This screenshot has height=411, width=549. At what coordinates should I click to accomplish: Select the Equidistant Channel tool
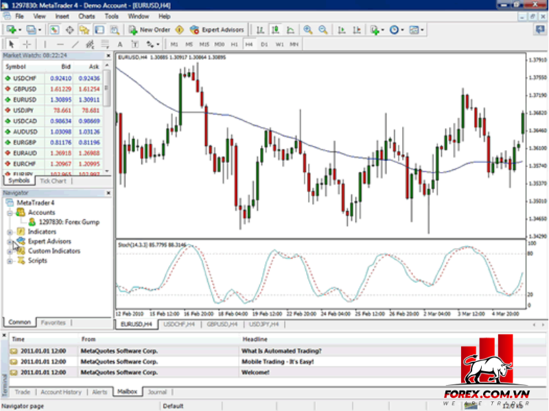click(90, 44)
